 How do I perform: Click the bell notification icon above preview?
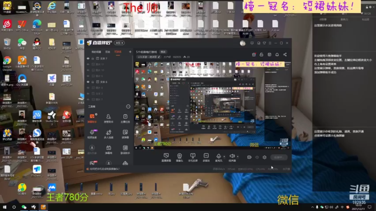[277, 54]
